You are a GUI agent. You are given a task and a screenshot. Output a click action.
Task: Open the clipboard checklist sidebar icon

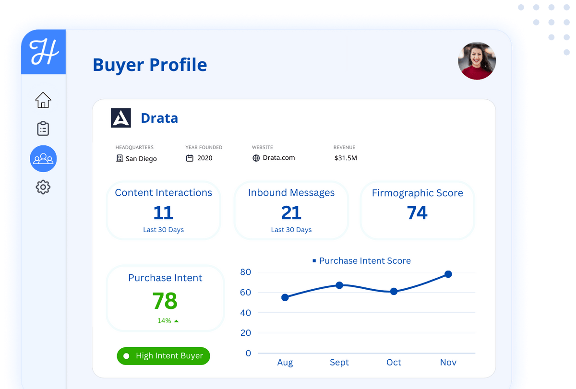click(43, 129)
